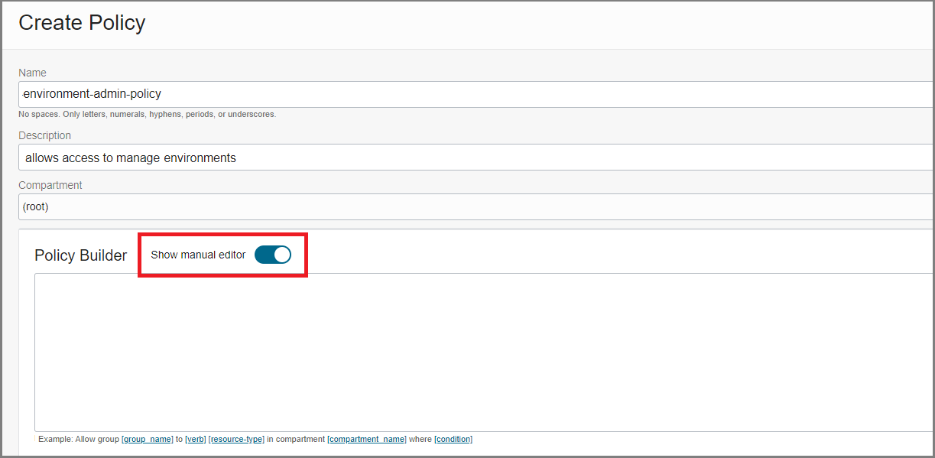
Task: Click the compartment_name example link
Action: [367, 439]
